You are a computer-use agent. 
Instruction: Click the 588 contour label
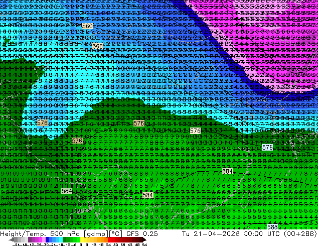[x=272, y=227]
